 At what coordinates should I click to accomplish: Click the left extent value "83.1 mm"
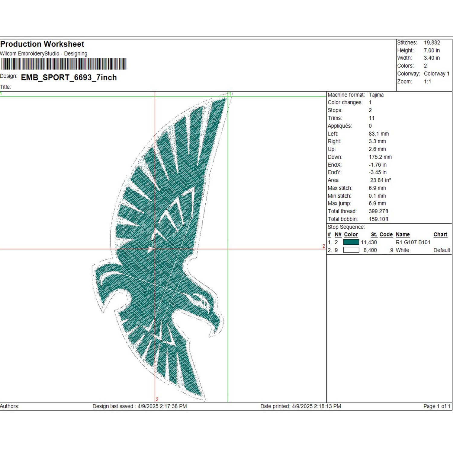coord(379,134)
